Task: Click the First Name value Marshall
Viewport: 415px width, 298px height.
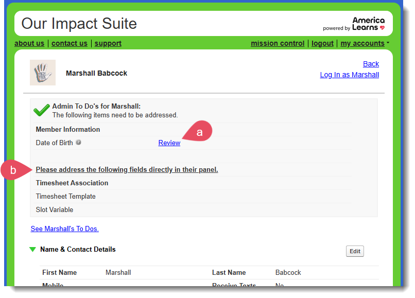Action: coord(118,273)
